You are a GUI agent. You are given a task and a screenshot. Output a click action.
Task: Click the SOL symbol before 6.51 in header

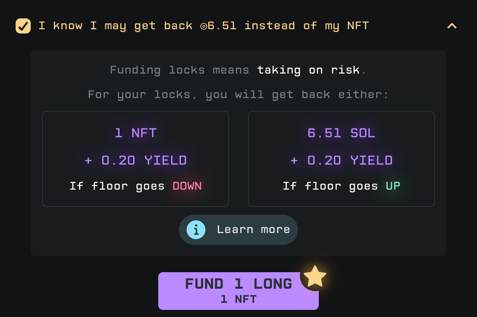[204, 26]
